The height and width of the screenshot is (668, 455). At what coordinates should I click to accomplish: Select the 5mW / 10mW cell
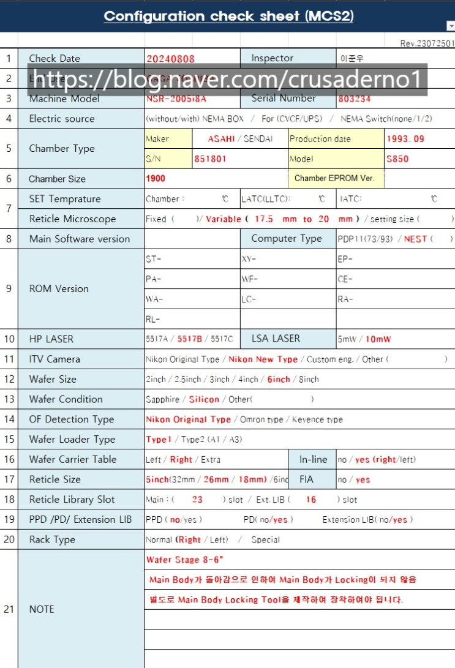coord(396,339)
